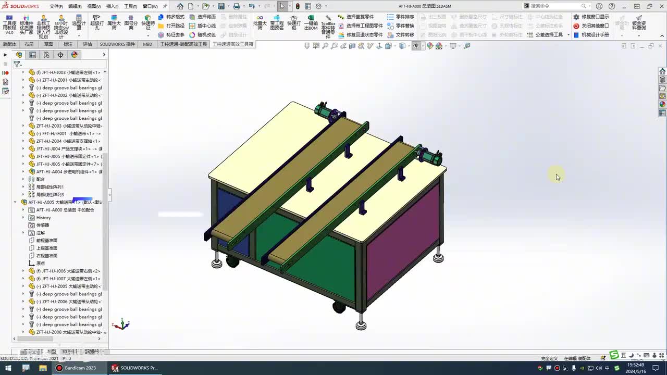Image resolution: width=667 pixels, height=375 pixels.
Task: Click the 搜索命令 search field
Action: click(556, 6)
